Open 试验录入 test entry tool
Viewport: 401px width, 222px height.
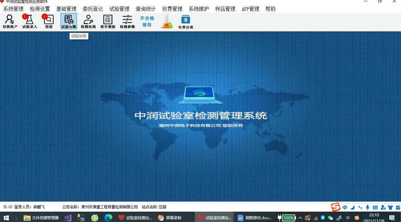point(30,22)
